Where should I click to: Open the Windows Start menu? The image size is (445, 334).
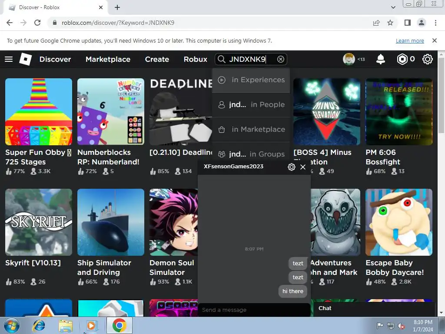tap(12, 325)
